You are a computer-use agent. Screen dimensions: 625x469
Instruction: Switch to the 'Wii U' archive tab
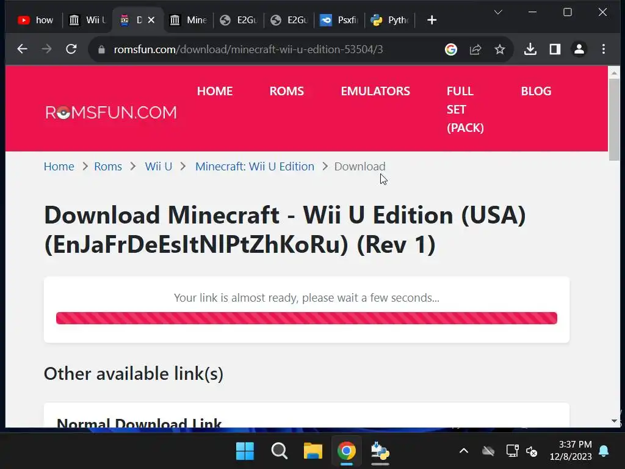click(x=87, y=20)
